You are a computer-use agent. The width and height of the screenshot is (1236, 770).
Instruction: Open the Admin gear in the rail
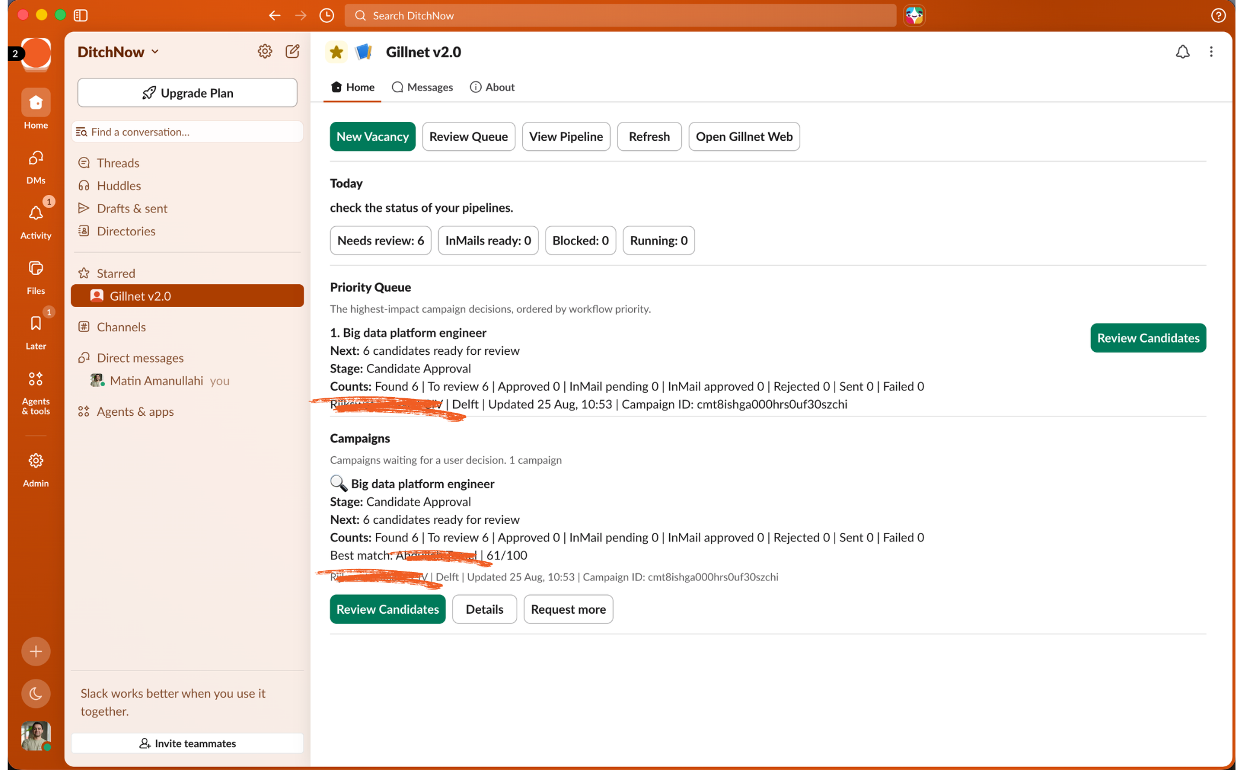point(36,469)
